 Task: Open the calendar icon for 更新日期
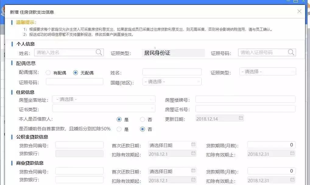tap(241, 118)
